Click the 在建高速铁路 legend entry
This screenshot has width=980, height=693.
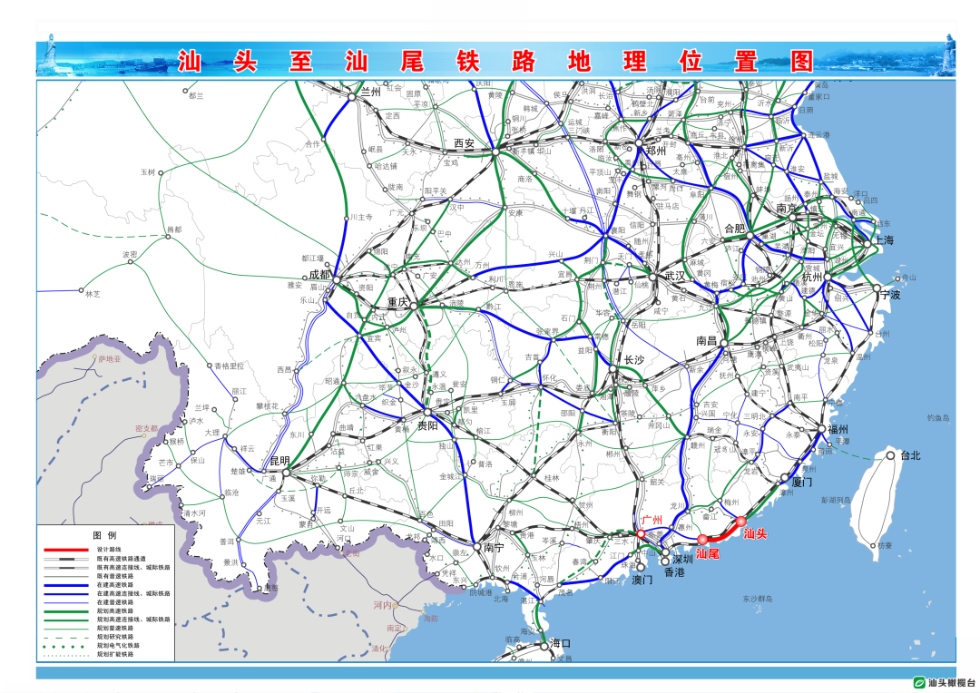pyautogui.click(x=115, y=585)
